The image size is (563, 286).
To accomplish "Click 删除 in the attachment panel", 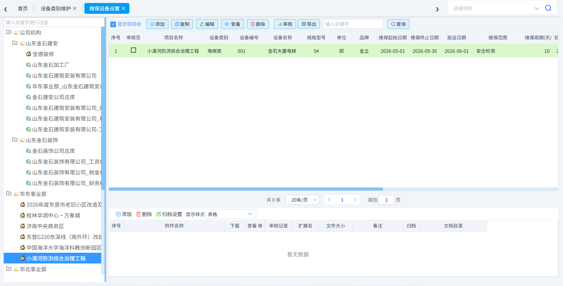I will (144, 214).
